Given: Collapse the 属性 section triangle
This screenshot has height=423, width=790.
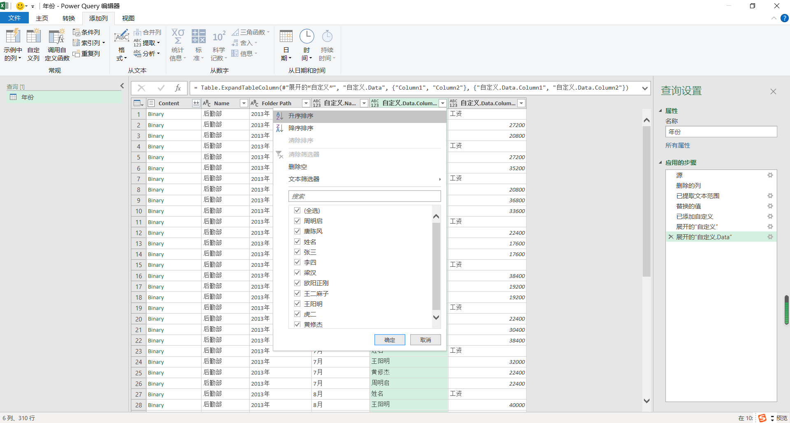Looking at the screenshot, I should 661,111.
